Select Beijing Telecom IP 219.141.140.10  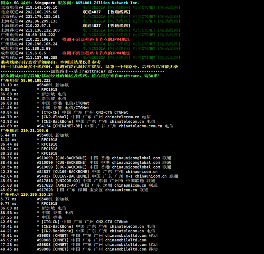point(41,7)
